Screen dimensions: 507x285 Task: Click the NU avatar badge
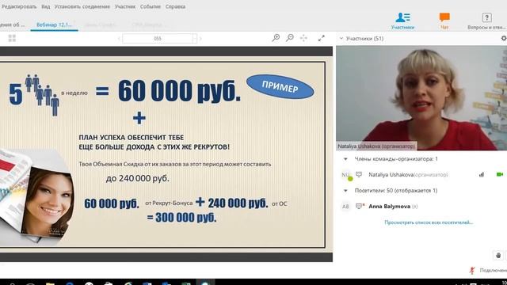click(345, 174)
